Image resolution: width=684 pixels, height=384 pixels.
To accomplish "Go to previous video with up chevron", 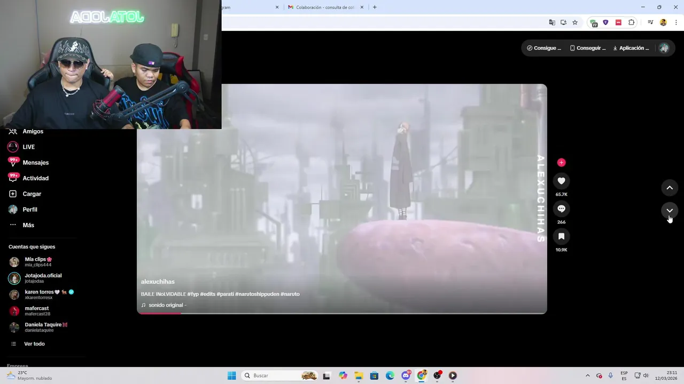I will (x=670, y=188).
